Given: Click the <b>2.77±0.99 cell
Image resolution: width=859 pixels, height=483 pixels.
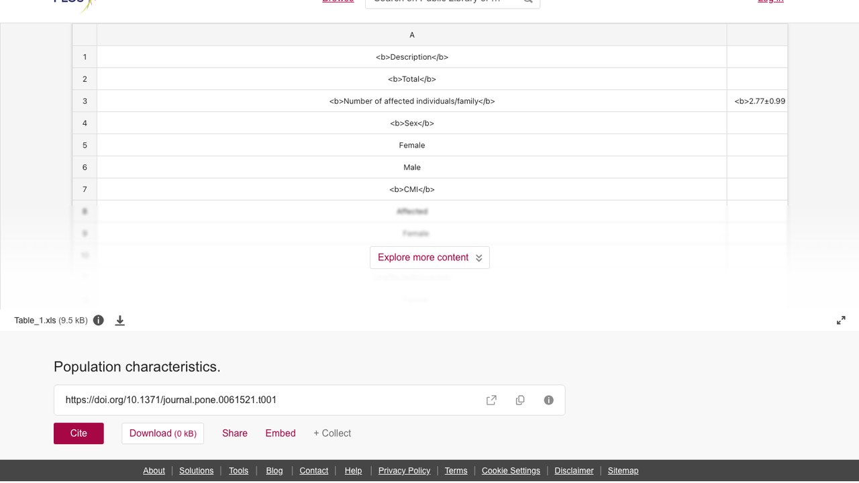Looking at the screenshot, I should 758,101.
